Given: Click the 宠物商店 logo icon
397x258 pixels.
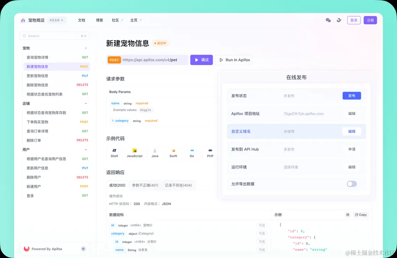Looking at the screenshot, I should tap(22, 20).
